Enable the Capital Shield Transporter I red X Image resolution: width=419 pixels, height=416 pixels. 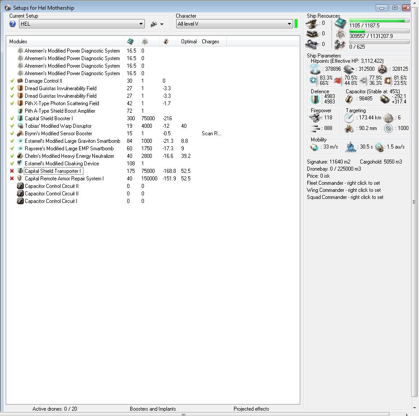12,171
